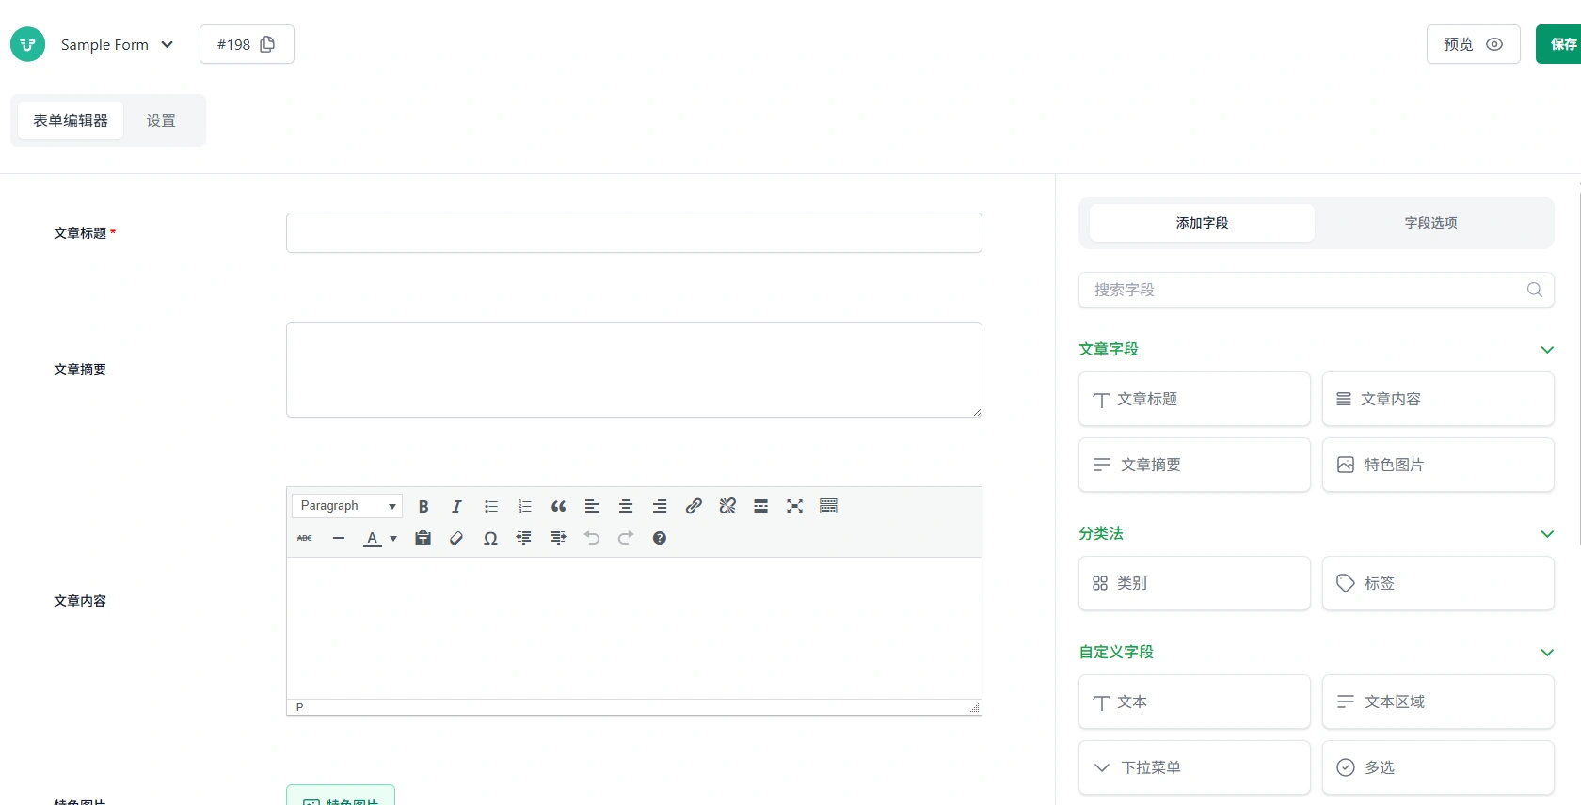
Task: Undo the last edit
Action: click(592, 538)
